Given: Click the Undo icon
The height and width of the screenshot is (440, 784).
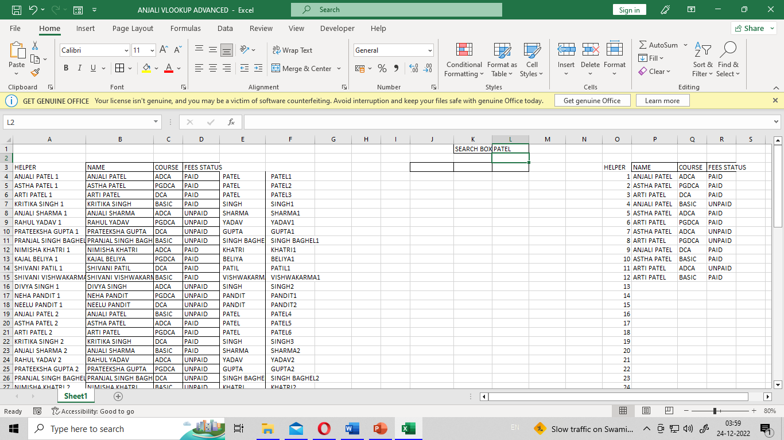Looking at the screenshot, I should 33,10.
